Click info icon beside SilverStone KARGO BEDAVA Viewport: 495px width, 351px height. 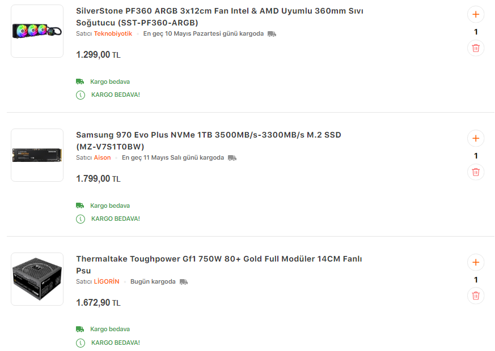pos(81,95)
